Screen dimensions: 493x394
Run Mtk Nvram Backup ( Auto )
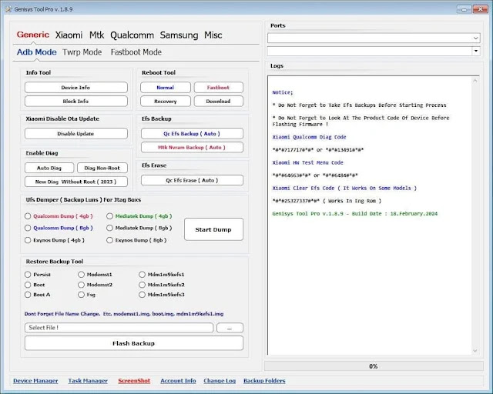pos(192,147)
